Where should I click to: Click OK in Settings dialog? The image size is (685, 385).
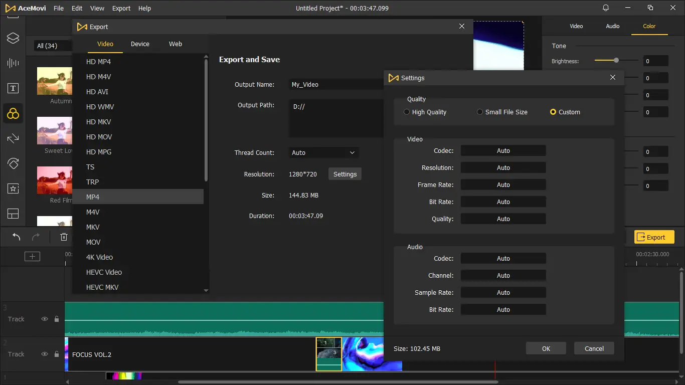coord(546,349)
